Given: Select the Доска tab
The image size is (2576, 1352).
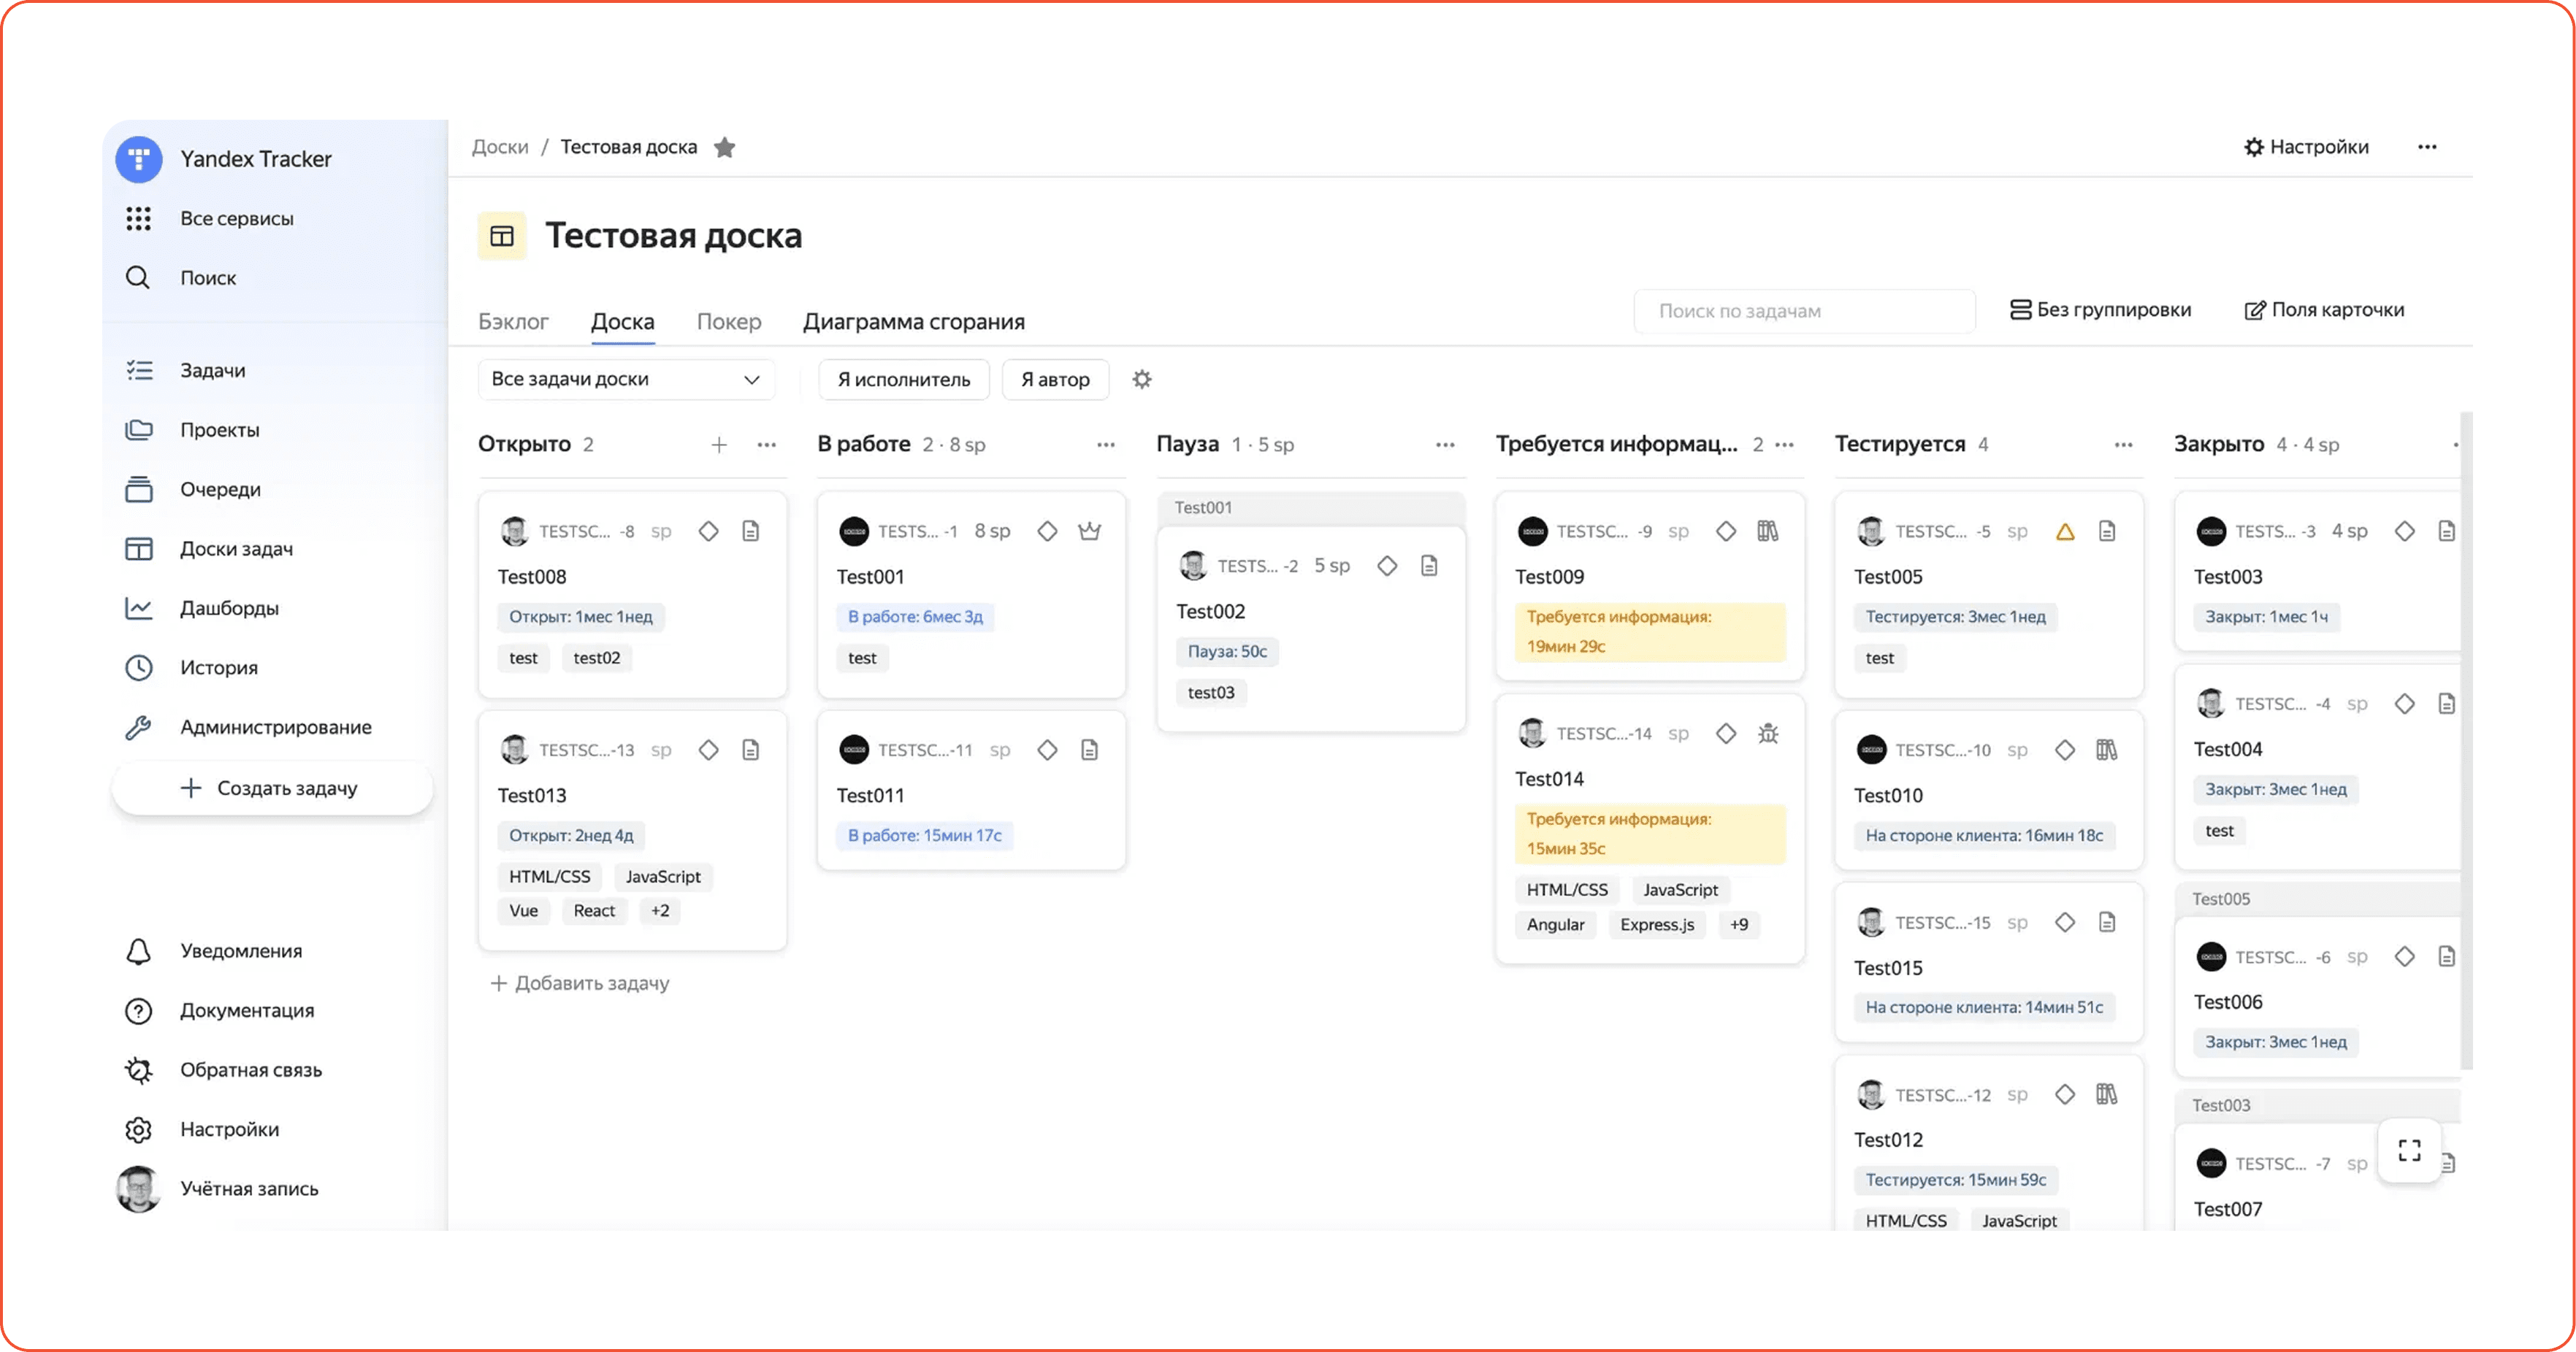Looking at the screenshot, I should point(622,322).
